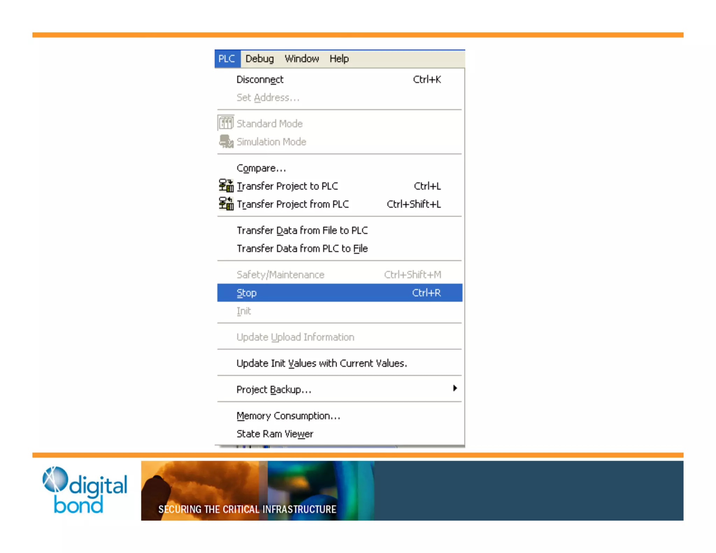Image resolution: width=716 pixels, height=553 pixels.
Task: Click the Standard Mode icon
Action: (226, 123)
